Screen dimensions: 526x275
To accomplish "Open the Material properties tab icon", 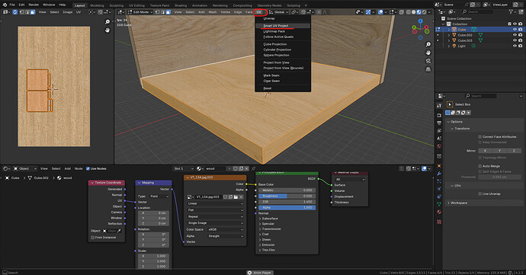I will (x=439, y=212).
